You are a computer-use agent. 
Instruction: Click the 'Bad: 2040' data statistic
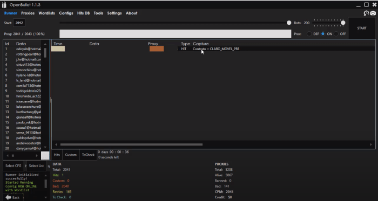(x=60, y=186)
